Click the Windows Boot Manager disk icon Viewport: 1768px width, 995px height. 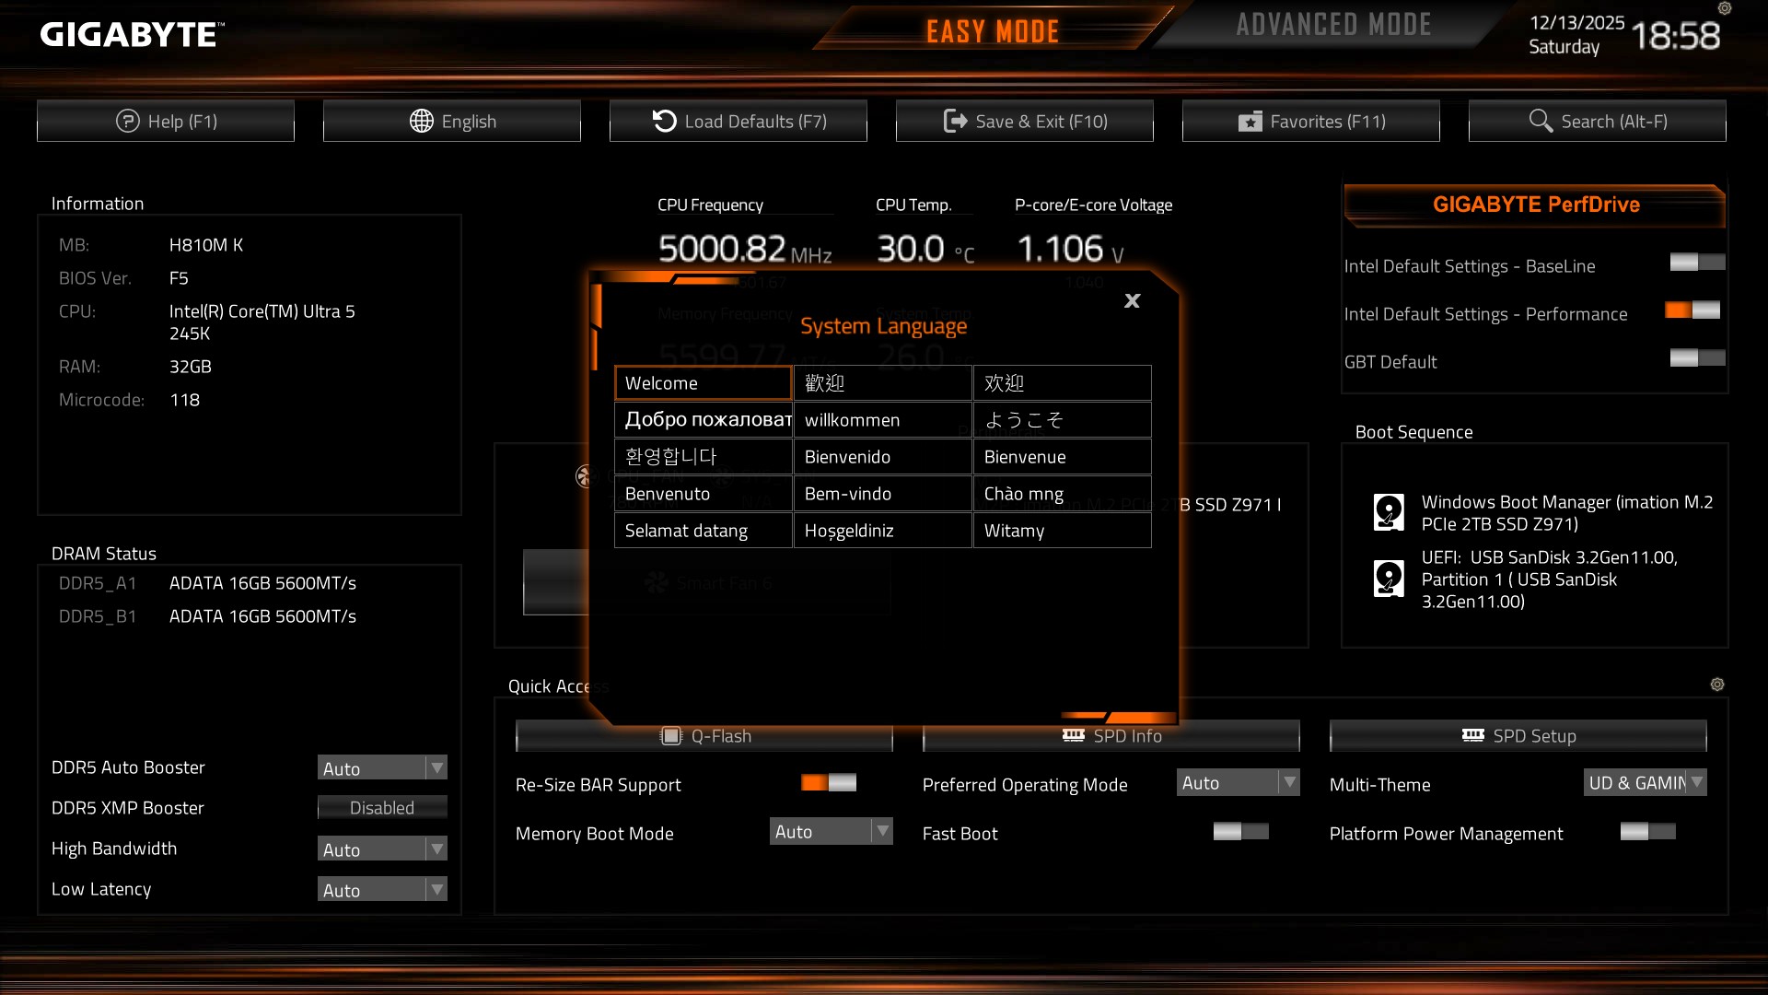pyautogui.click(x=1389, y=512)
